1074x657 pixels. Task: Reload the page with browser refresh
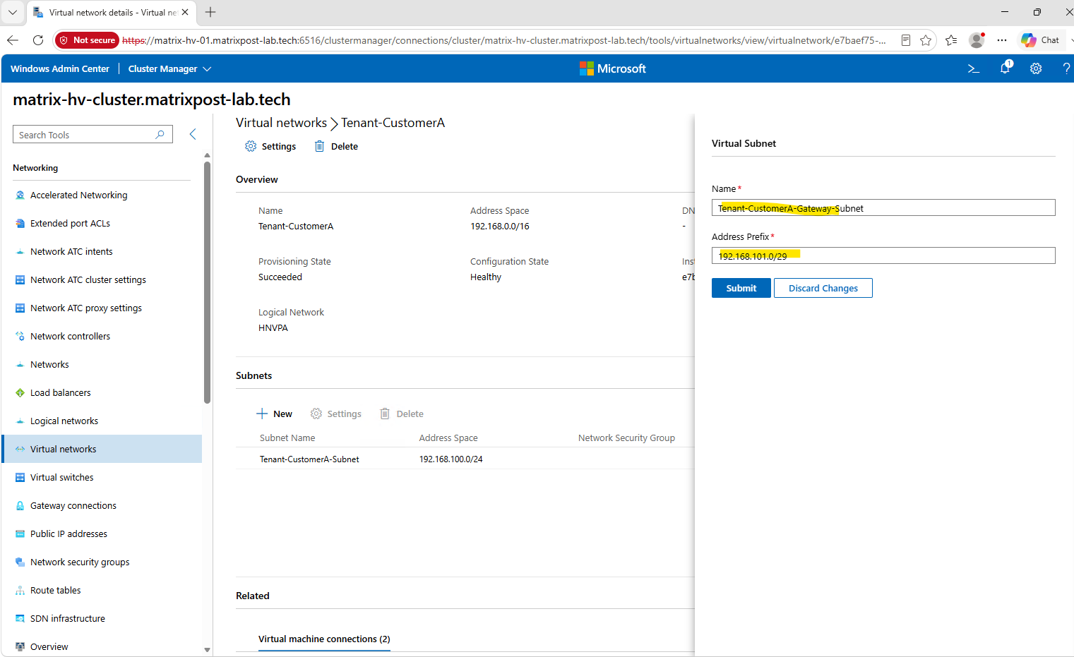tap(38, 40)
